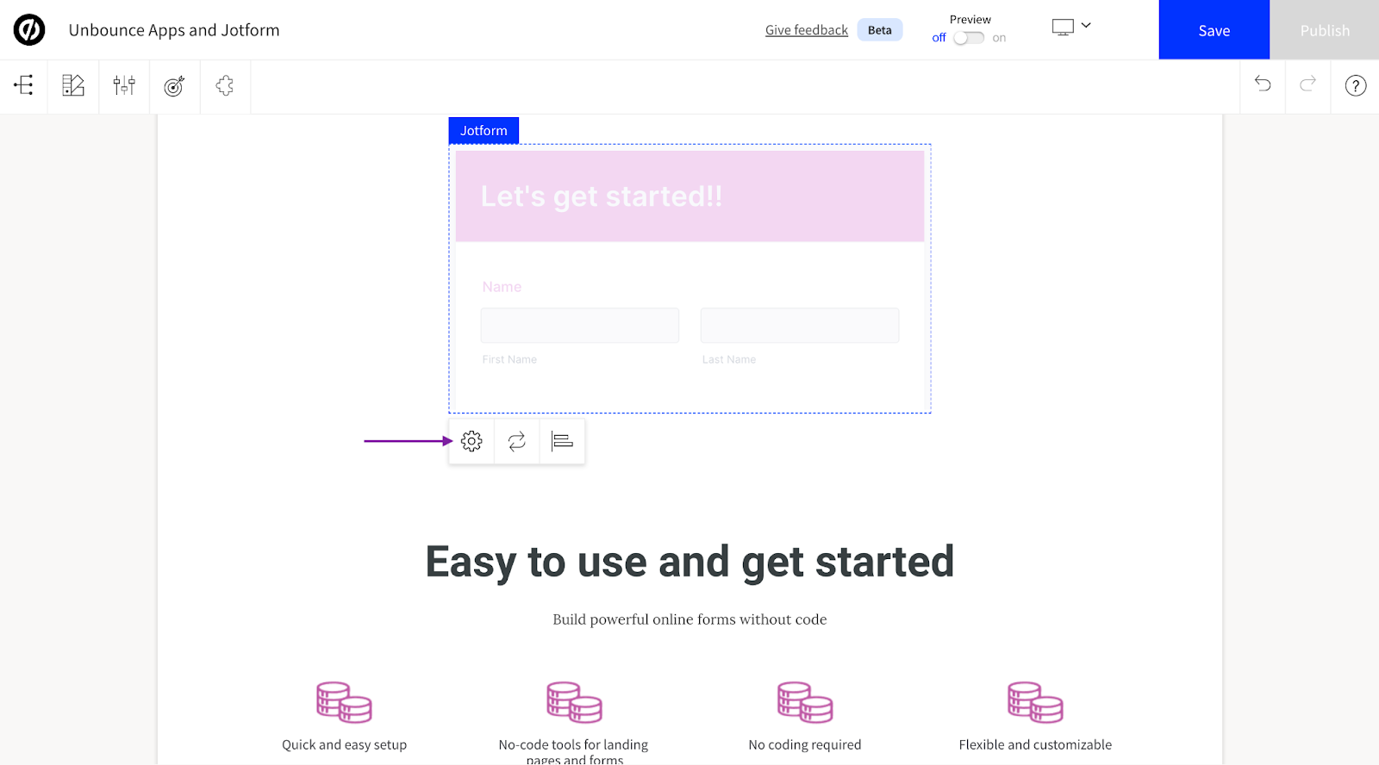Select coins icon above Quick and easy setup
This screenshot has height=765, width=1379.
(x=344, y=702)
